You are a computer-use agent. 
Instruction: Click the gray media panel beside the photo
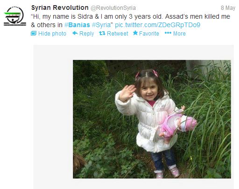53,117
